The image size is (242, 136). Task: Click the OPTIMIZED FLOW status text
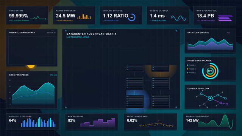pyautogui.click(x=111, y=20)
